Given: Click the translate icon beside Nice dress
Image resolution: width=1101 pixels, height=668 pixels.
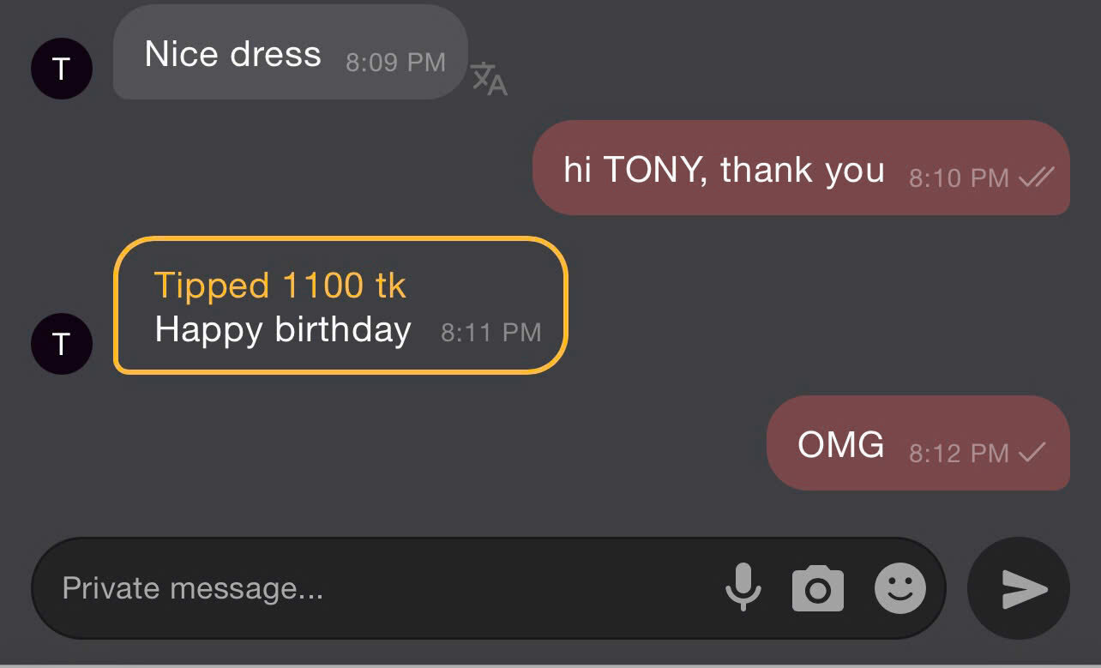Looking at the screenshot, I should [489, 78].
